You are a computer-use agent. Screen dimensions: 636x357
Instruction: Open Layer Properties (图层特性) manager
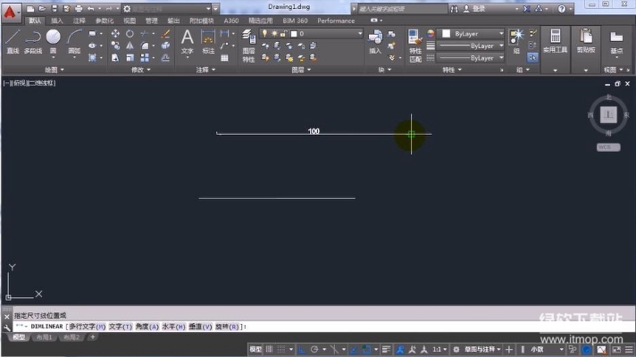248,46
